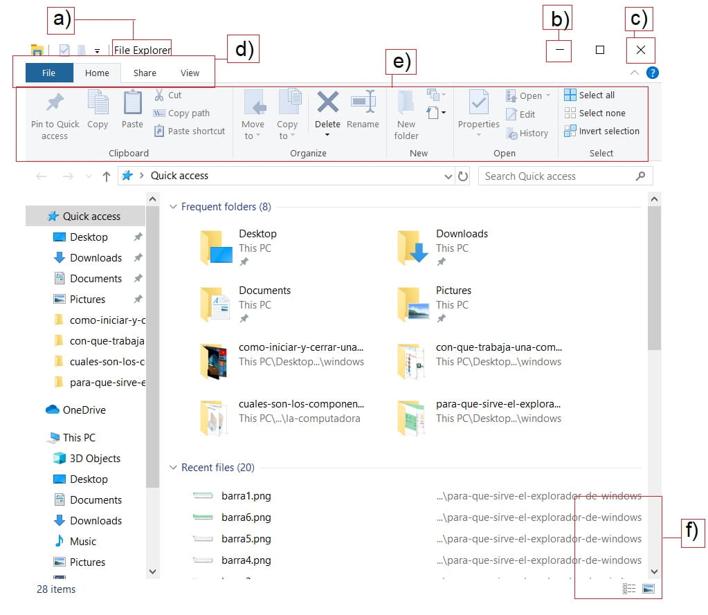Click Properties icon in quick access toolbar
This screenshot has height=615, width=708.
click(64, 50)
